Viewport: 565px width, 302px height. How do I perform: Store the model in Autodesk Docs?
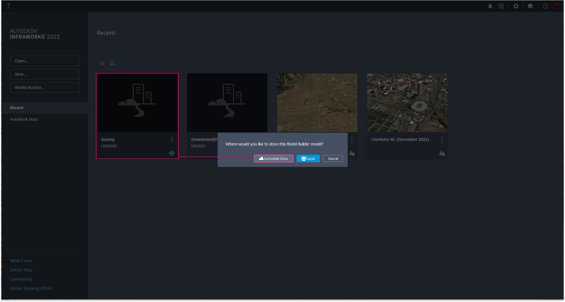tap(274, 159)
